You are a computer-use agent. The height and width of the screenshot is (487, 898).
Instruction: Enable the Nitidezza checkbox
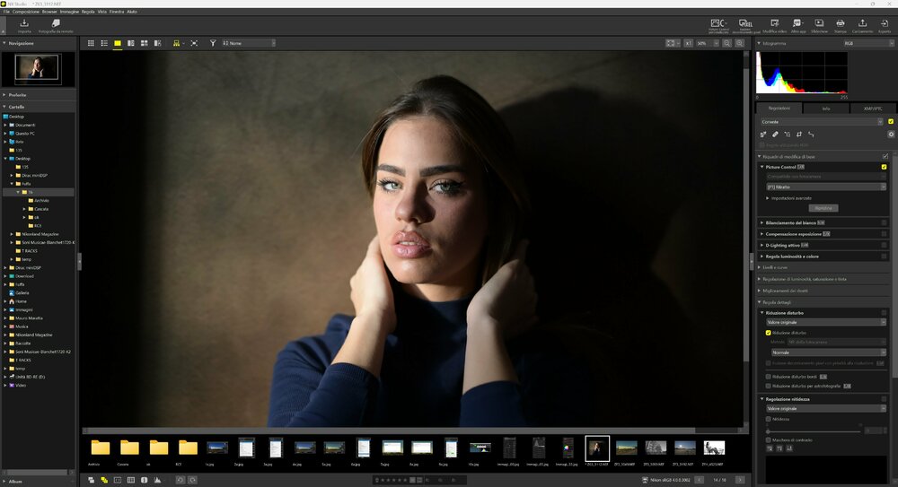tap(768, 419)
